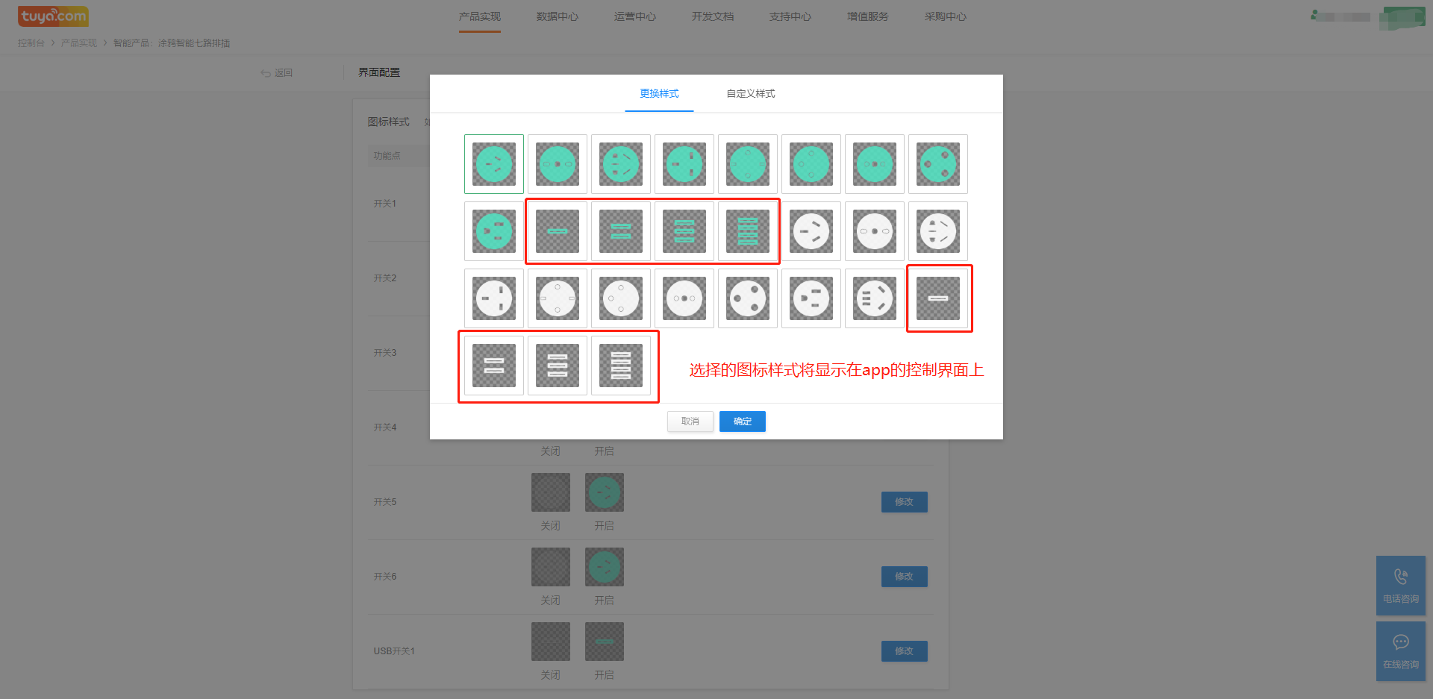Select the white four-bar icon style
The width and height of the screenshot is (1433, 699).
click(x=620, y=366)
